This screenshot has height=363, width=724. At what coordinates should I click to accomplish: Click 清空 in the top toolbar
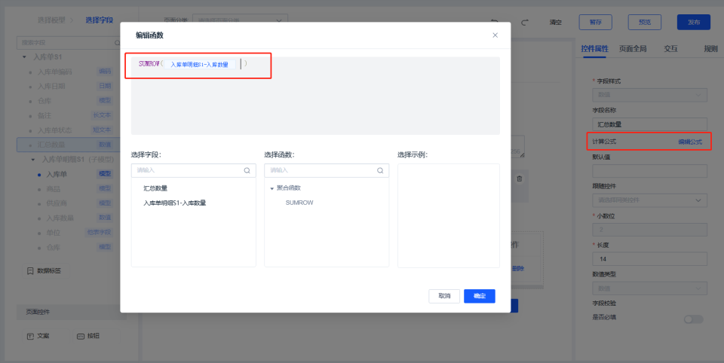[x=556, y=22]
